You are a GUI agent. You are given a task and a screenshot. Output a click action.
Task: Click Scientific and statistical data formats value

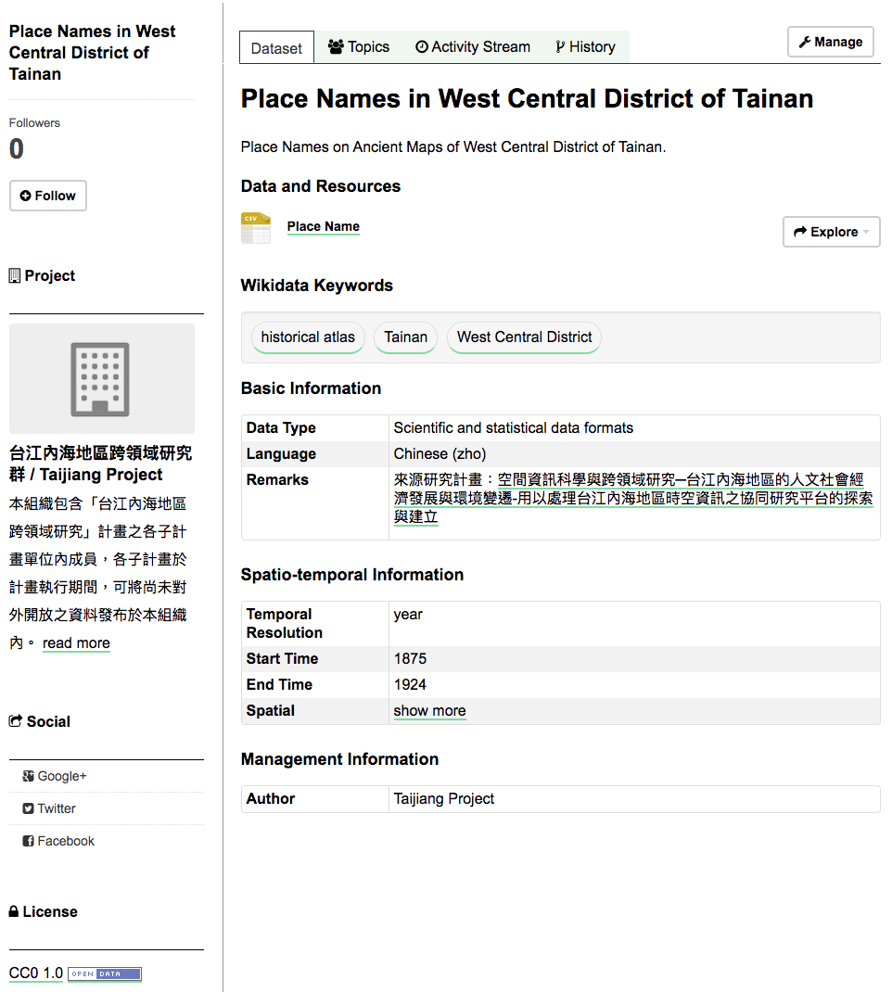click(x=513, y=427)
